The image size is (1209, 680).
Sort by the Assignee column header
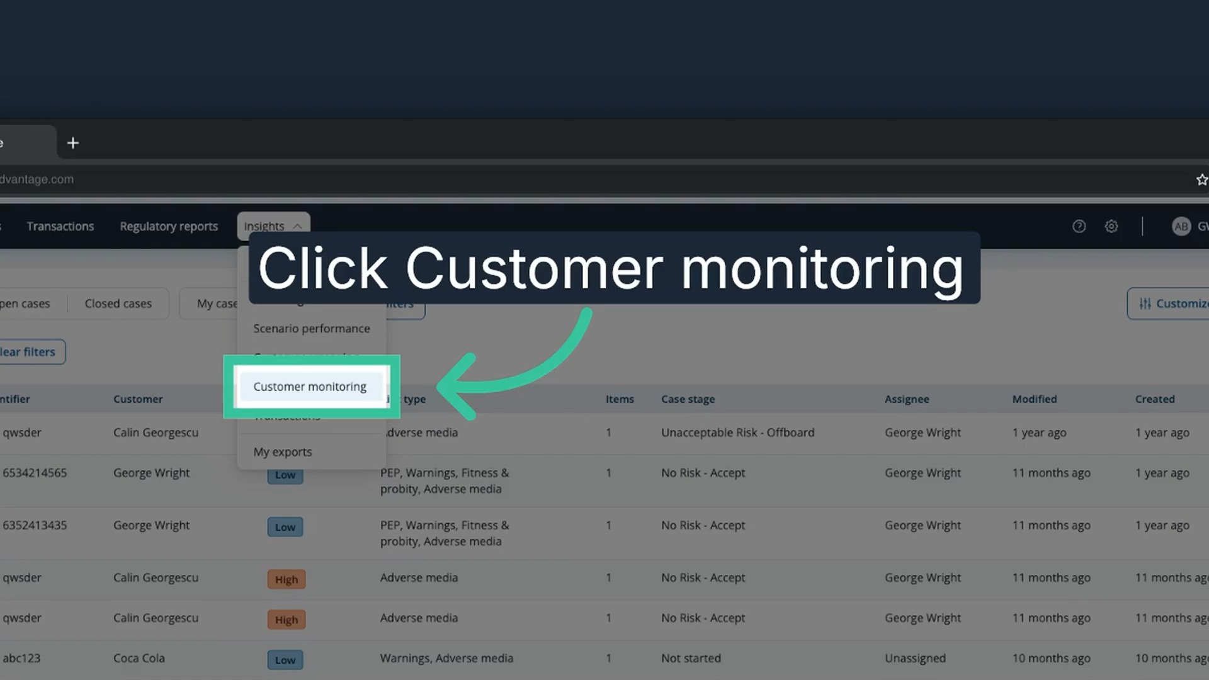907,399
